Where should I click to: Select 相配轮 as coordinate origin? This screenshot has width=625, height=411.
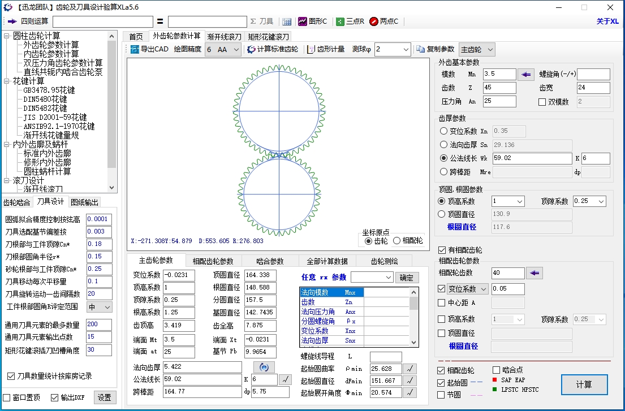[x=396, y=240]
